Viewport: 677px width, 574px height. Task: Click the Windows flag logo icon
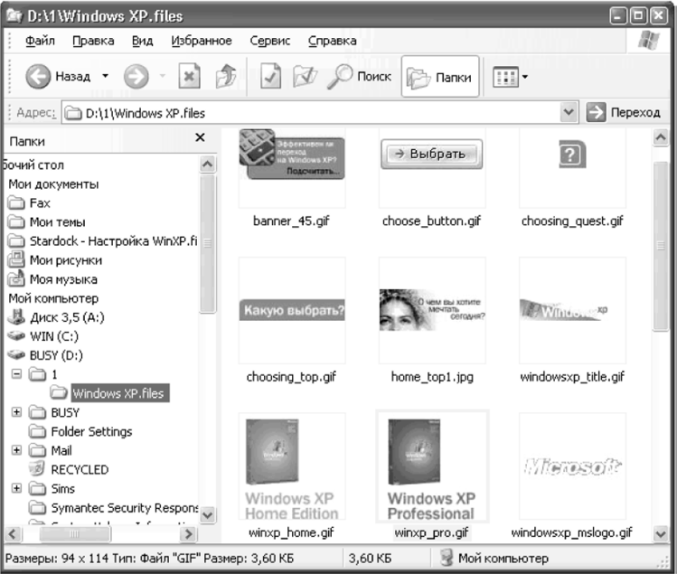coord(648,41)
